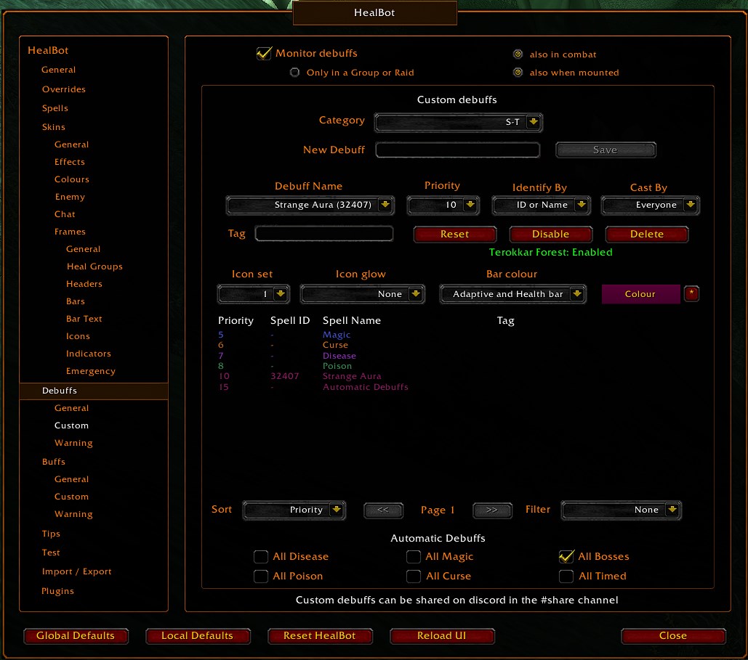Open the Import / Export section
The height and width of the screenshot is (660, 748).
[x=78, y=571]
